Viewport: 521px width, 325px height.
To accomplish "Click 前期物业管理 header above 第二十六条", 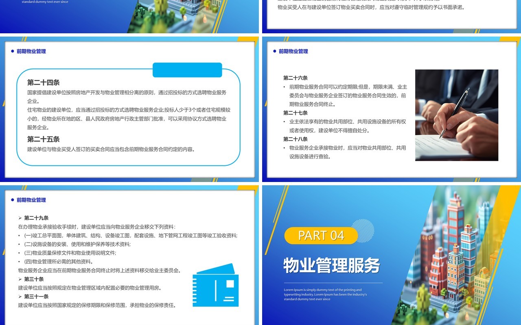I will pyautogui.click(x=293, y=51).
